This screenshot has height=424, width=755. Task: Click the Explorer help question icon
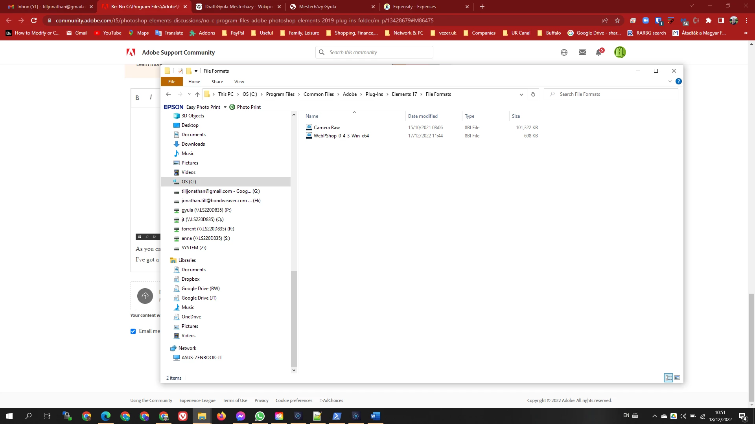tap(678, 82)
